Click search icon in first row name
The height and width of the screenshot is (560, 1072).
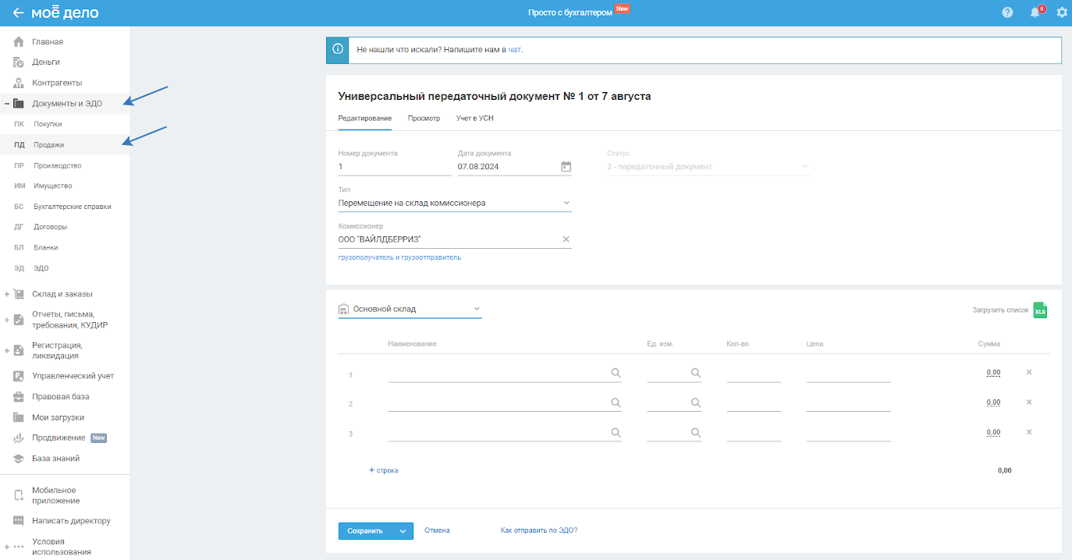616,373
